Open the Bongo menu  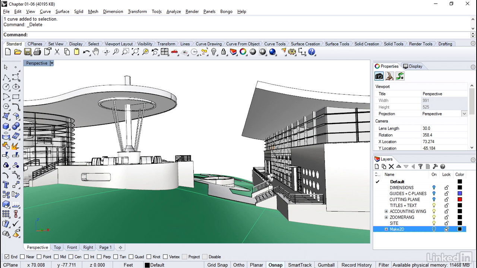[x=226, y=12]
